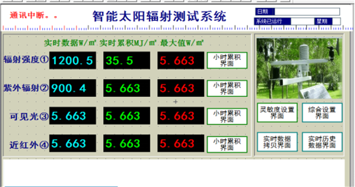Image resolution: width=355 pixels, height=187 pixels.
Task: Click the 通讯中断 status message
Action: click(x=33, y=16)
